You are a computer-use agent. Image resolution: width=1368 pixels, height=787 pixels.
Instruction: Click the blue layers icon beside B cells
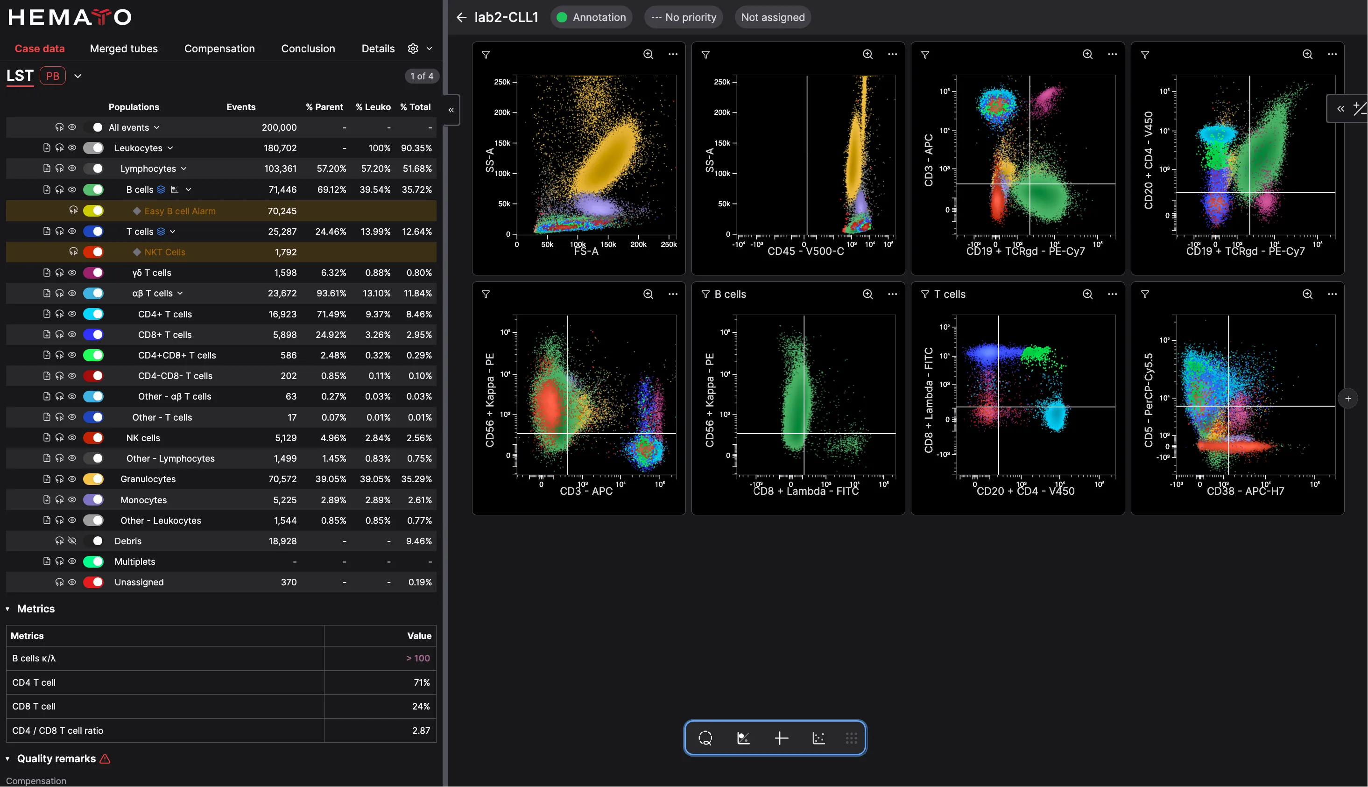pyautogui.click(x=161, y=190)
